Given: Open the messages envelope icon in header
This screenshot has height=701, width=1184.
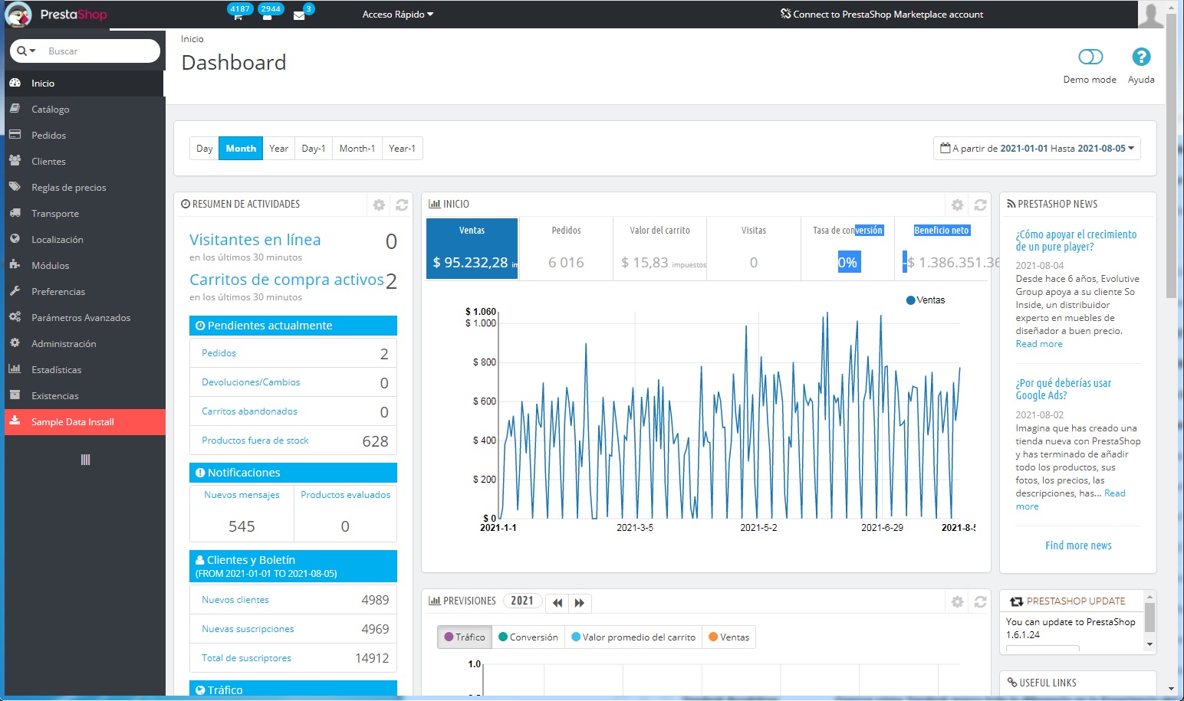Looking at the screenshot, I should coord(299,15).
